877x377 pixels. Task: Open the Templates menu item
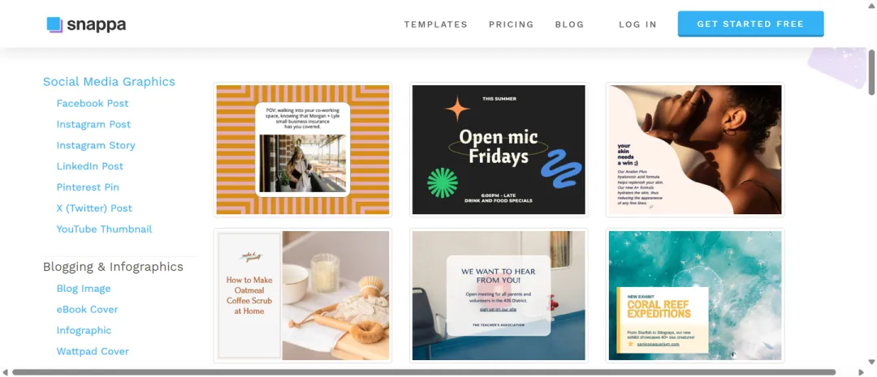click(x=436, y=24)
